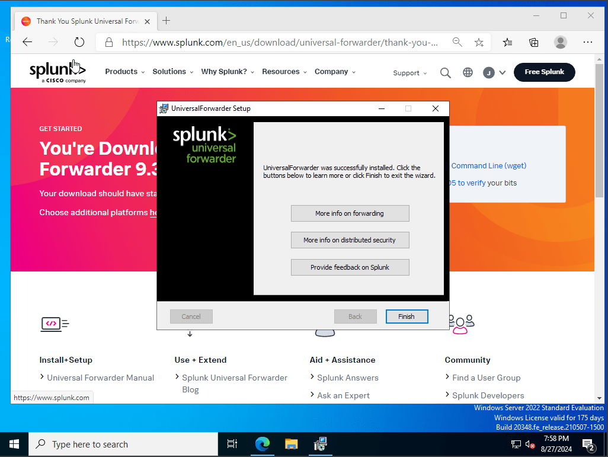Expand the Products menu
The width and height of the screenshot is (608, 457).
coord(125,72)
